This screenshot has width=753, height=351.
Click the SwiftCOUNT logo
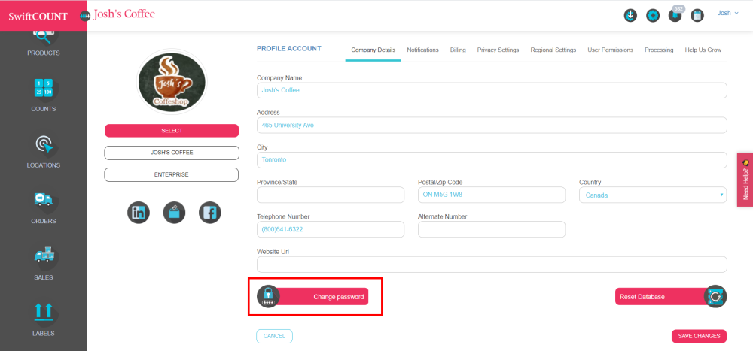(38, 16)
